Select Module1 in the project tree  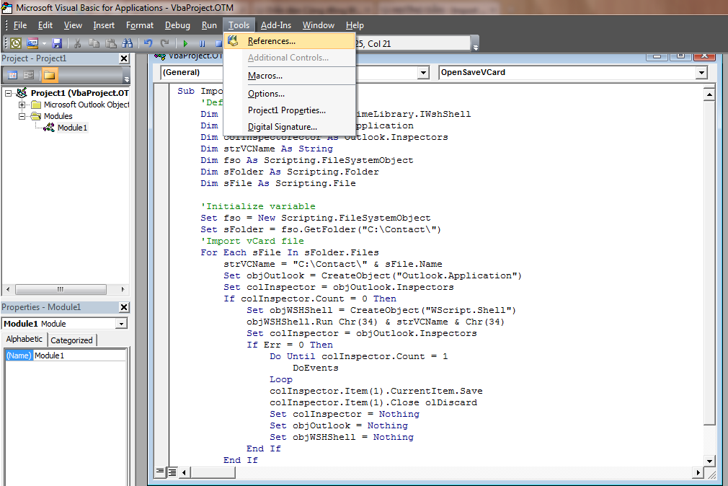coord(72,128)
